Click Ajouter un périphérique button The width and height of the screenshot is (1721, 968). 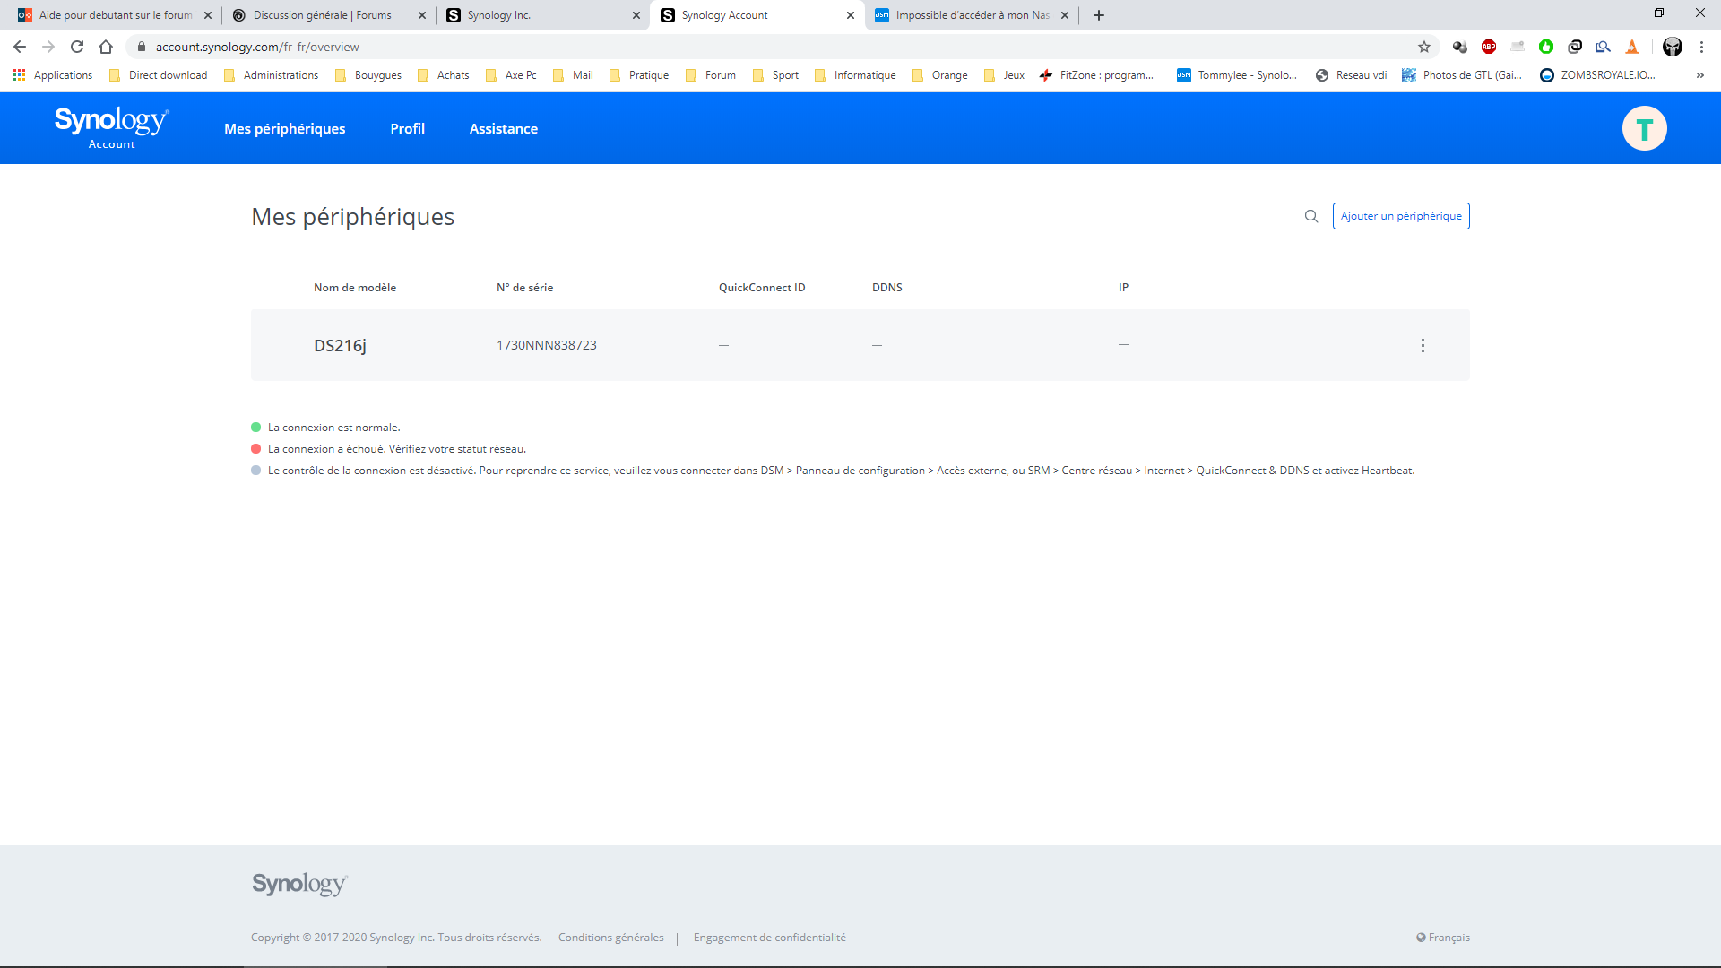(1401, 216)
